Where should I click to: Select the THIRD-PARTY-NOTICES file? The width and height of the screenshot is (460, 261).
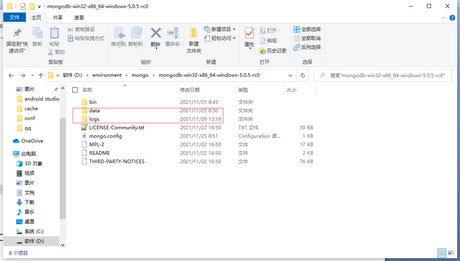(x=117, y=162)
